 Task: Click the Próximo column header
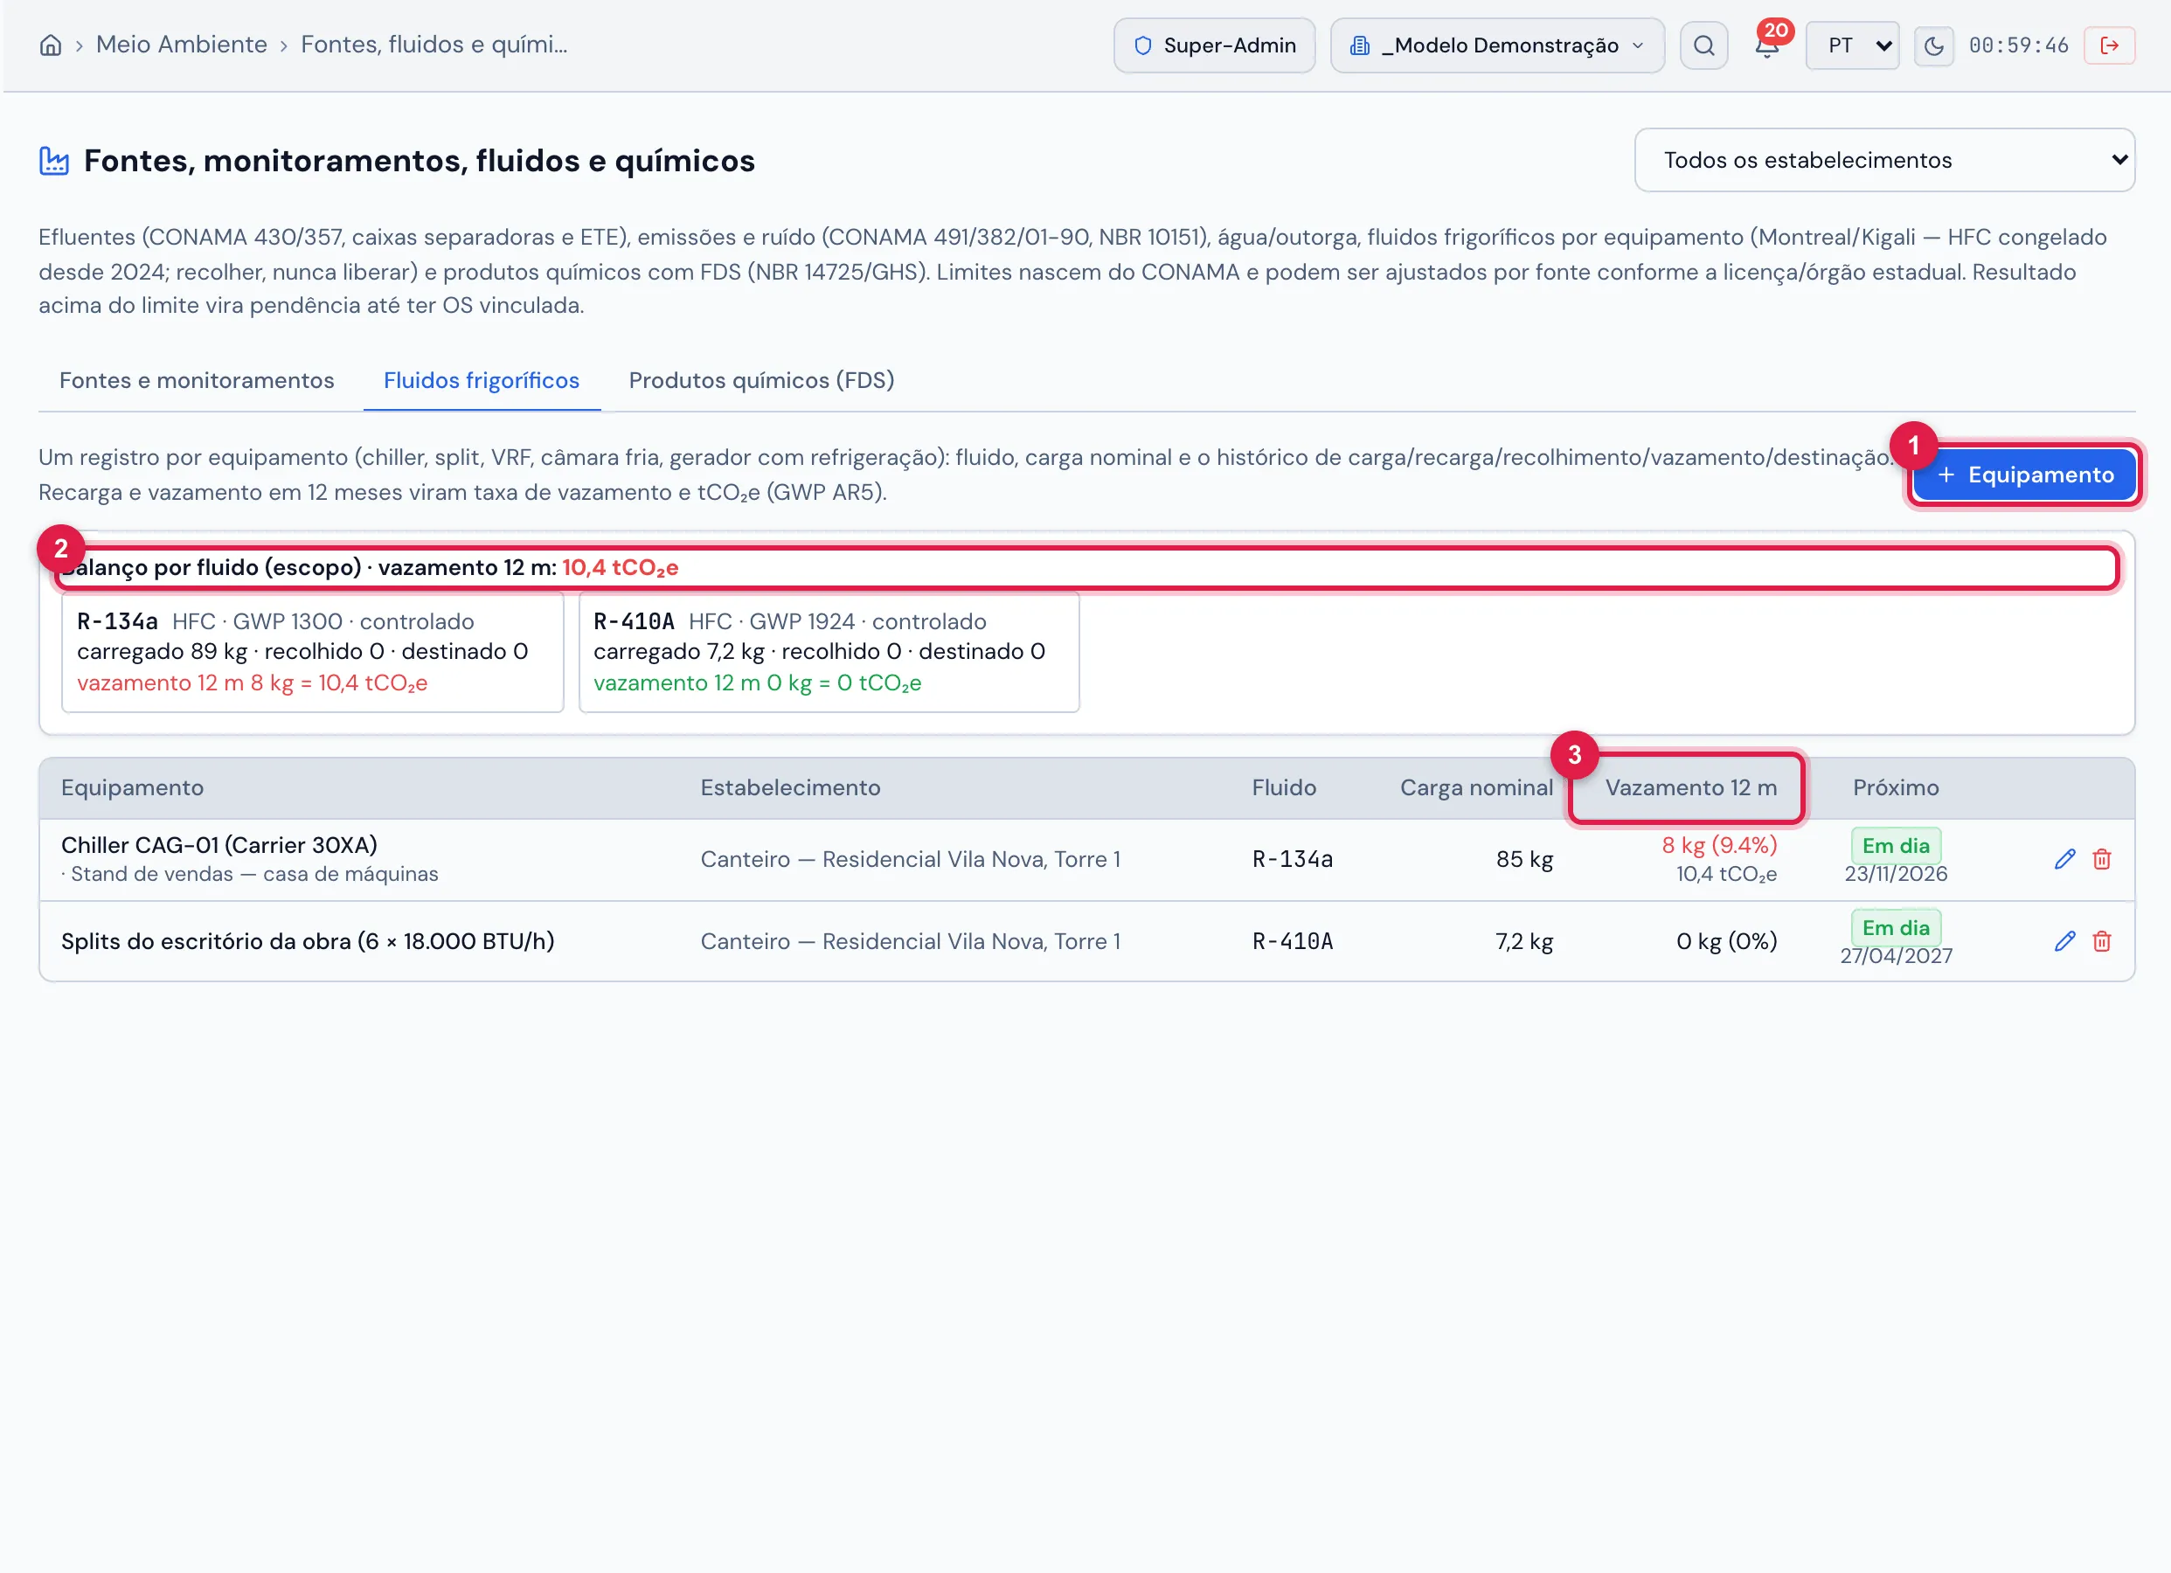[1896, 787]
